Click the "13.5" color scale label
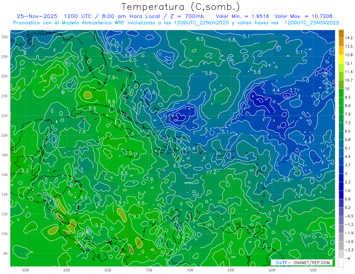This screenshot has width=355, height=274. pos(349,46)
